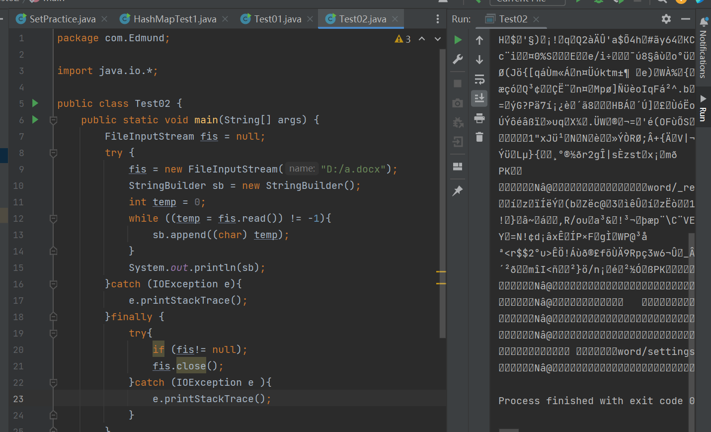The width and height of the screenshot is (711, 432).
Task: Click the Run side tool window button
Action: tap(703, 108)
